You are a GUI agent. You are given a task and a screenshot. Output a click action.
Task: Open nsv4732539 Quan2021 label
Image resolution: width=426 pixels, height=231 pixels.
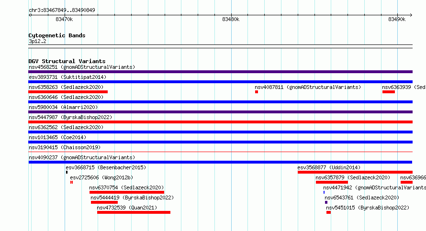tap(127, 208)
